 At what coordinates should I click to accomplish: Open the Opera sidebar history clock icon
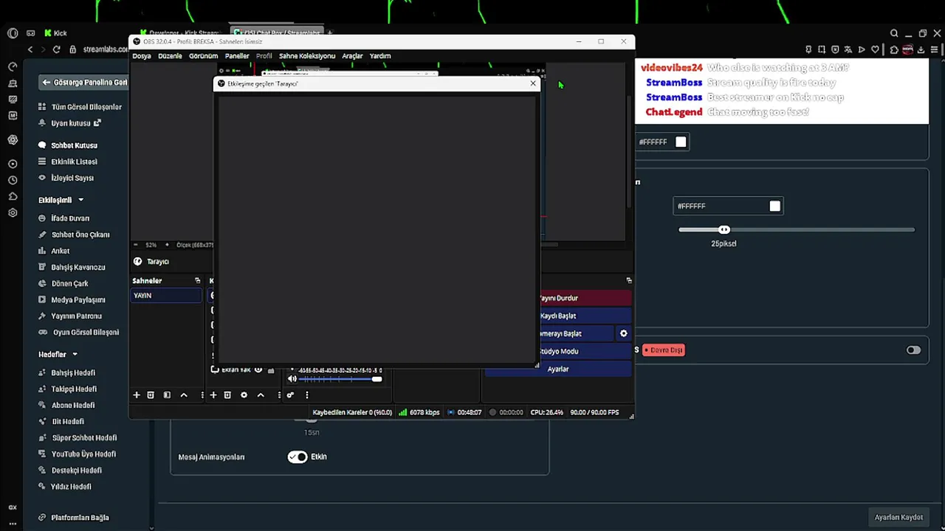coord(13,180)
